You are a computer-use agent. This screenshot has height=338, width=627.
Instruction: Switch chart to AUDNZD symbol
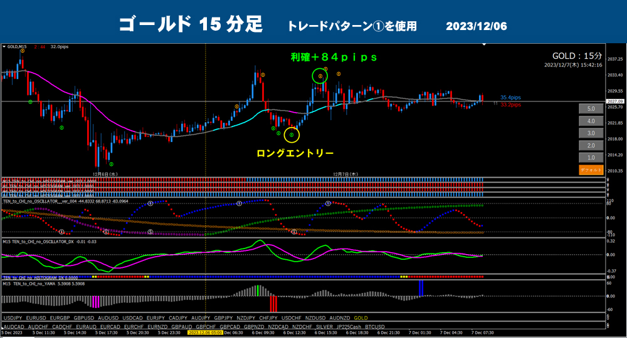pyautogui.click(x=340, y=318)
